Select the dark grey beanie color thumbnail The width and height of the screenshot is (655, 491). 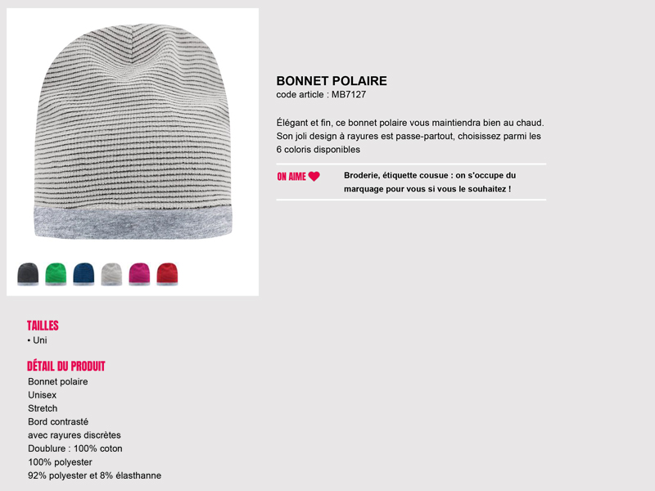click(28, 274)
